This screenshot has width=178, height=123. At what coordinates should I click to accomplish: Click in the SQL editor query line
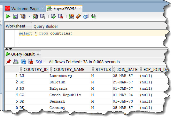[x=45, y=33]
